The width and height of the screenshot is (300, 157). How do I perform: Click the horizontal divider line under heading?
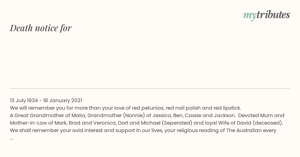tap(150, 88)
